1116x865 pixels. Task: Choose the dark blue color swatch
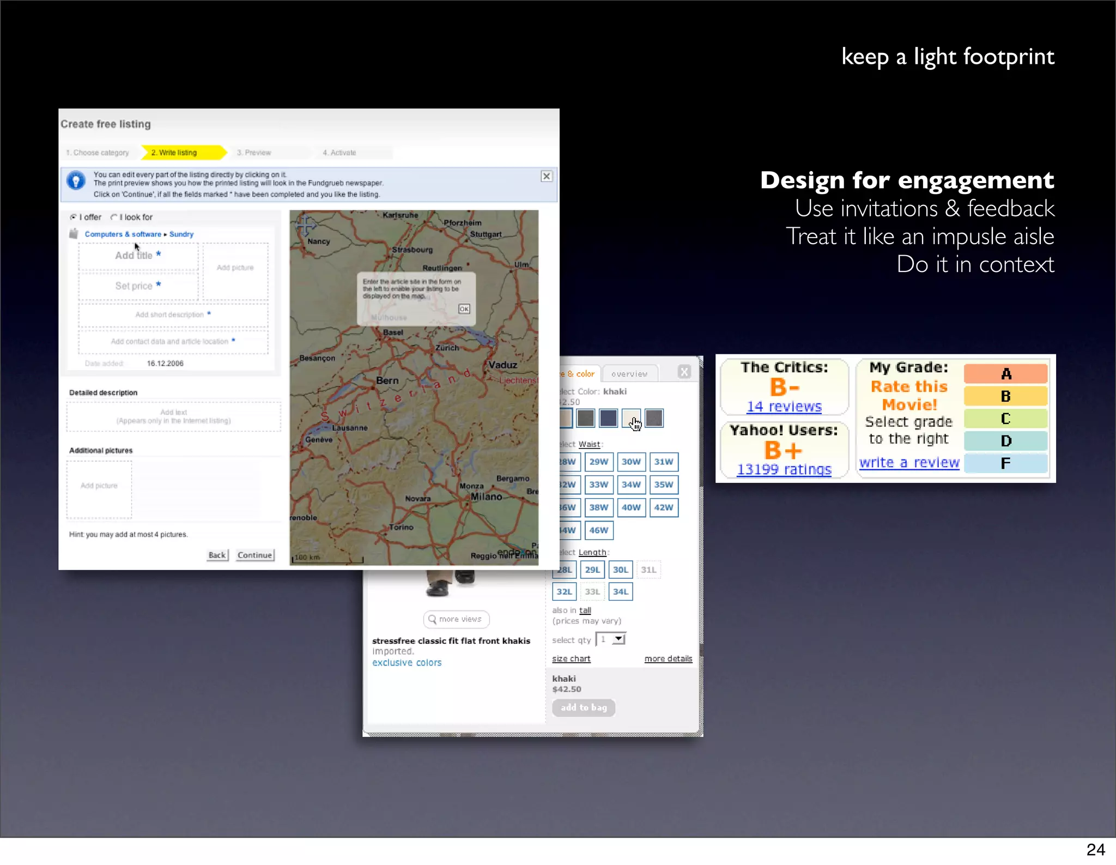[x=608, y=418]
